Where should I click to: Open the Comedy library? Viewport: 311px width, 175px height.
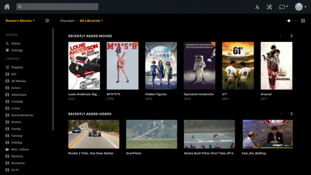17,102
